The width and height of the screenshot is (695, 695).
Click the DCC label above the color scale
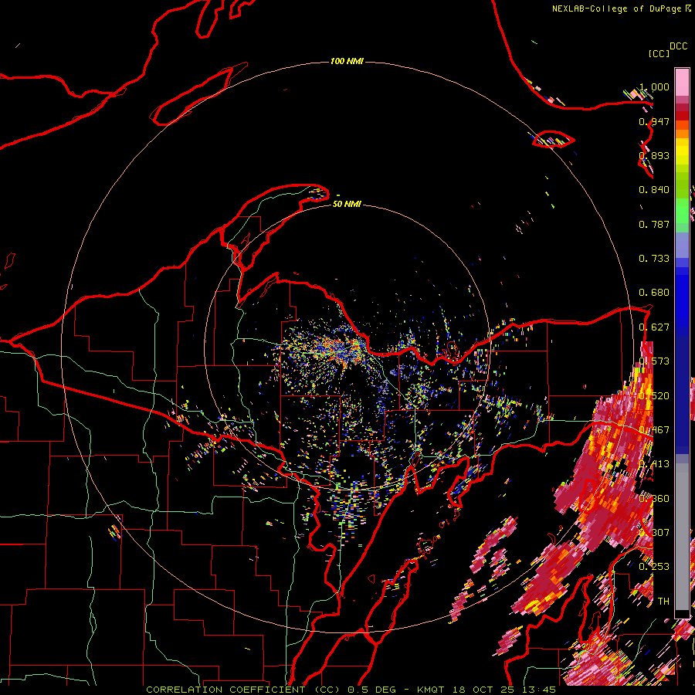[678, 46]
